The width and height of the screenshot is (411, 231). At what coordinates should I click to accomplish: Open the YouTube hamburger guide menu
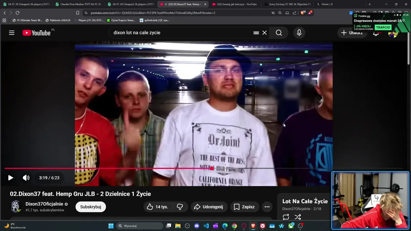[x=12, y=33]
